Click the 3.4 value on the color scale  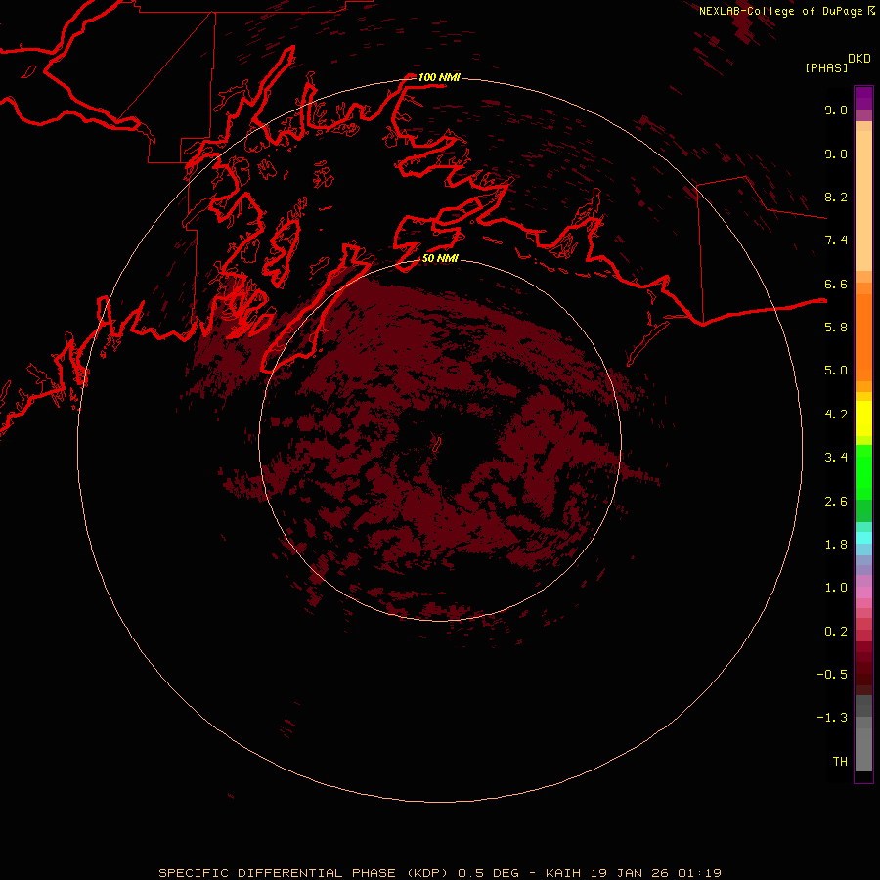(x=836, y=458)
